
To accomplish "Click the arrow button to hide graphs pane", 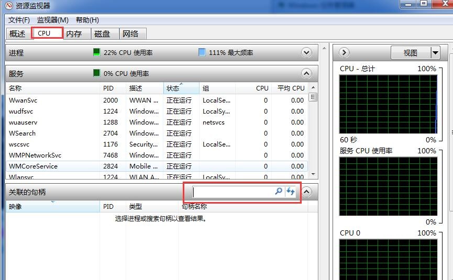I will pyautogui.click(x=344, y=52).
